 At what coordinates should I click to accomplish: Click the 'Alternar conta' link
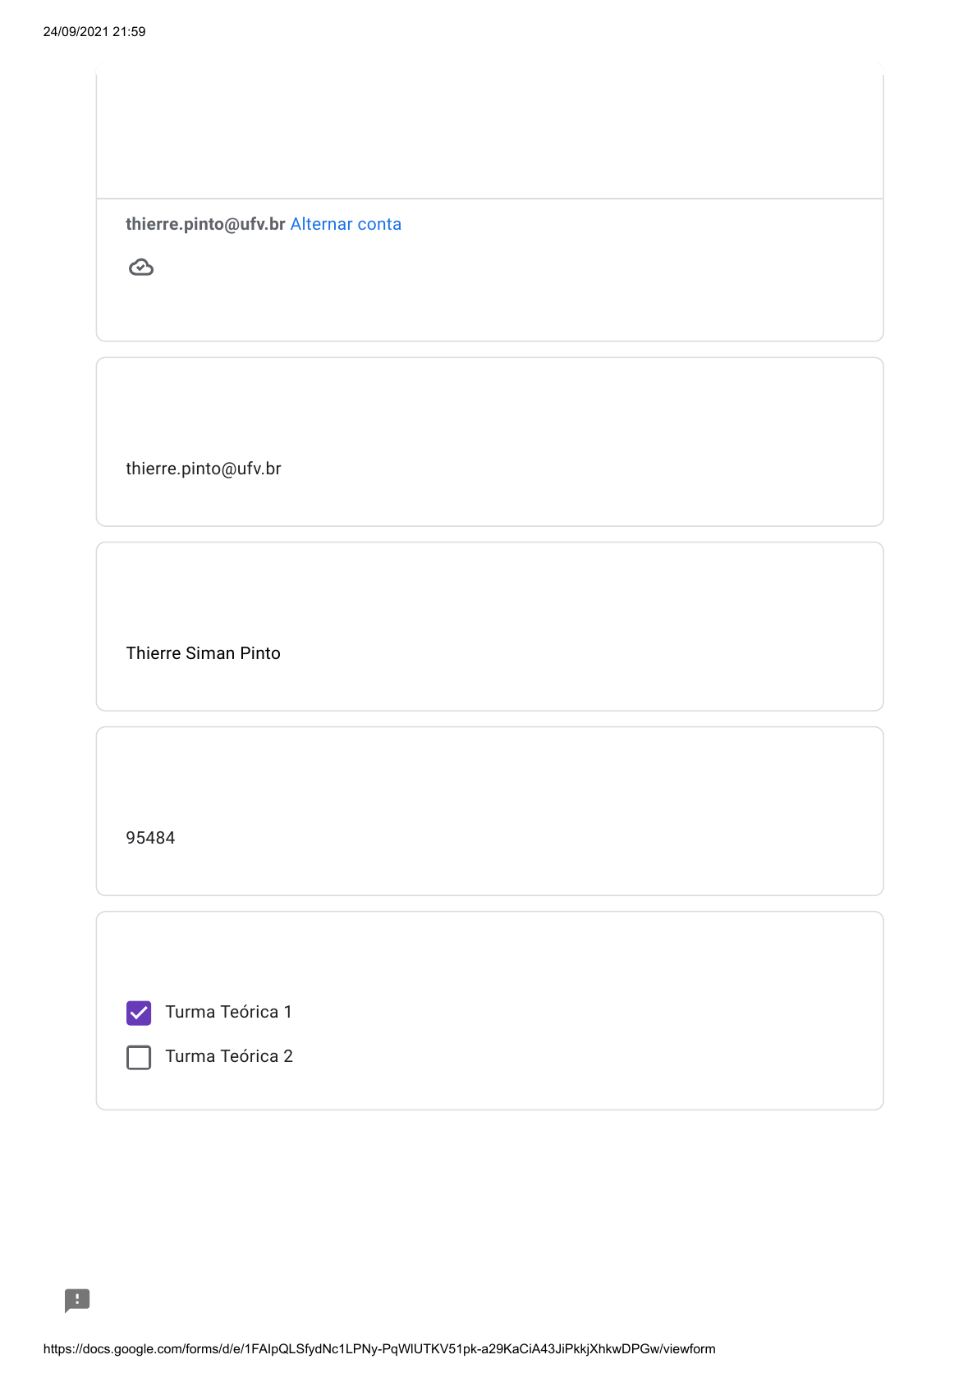pos(346,224)
